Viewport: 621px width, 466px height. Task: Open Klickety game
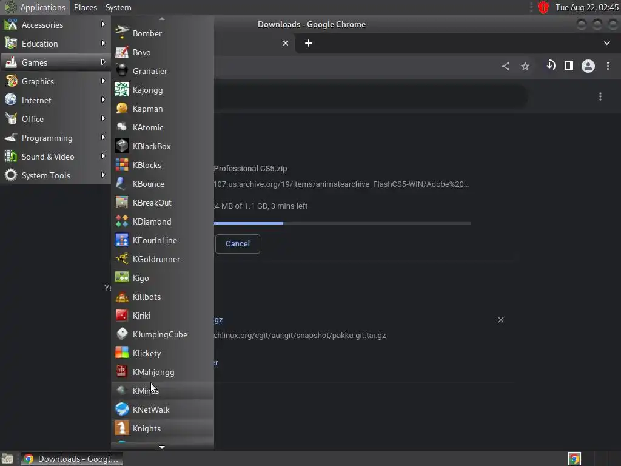click(x=163, y=353)
